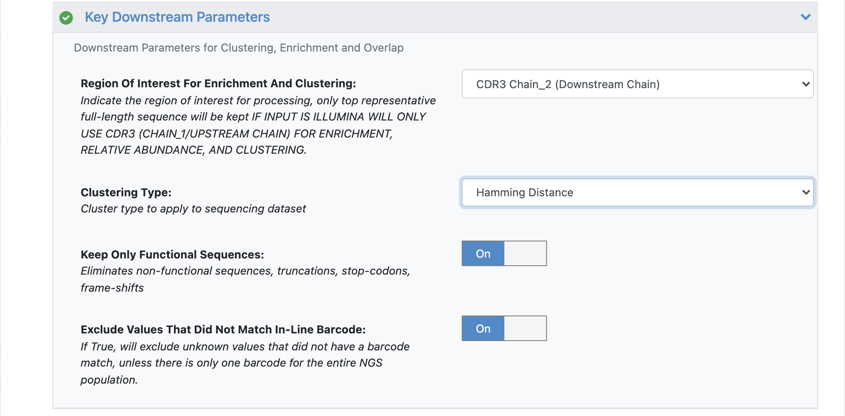The width and height of the screenshot is (845, 416).
Task: Click the arrow on Hamming Distance select
Action: [806, 192]
